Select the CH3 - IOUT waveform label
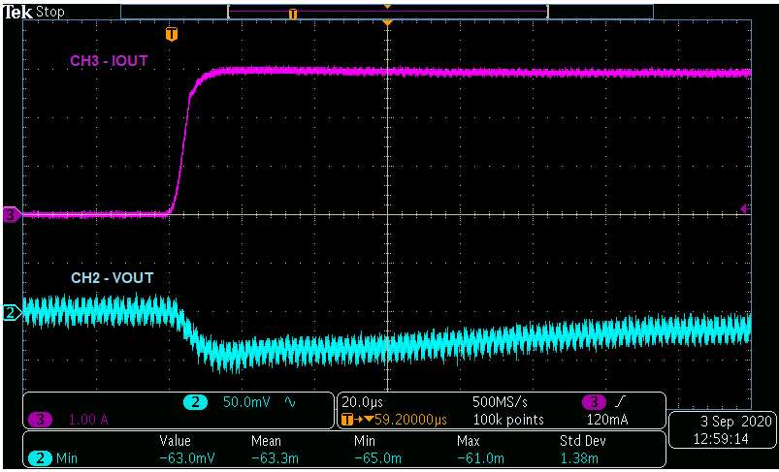Screen dimensions: 779x472 (x=108, y=61)
